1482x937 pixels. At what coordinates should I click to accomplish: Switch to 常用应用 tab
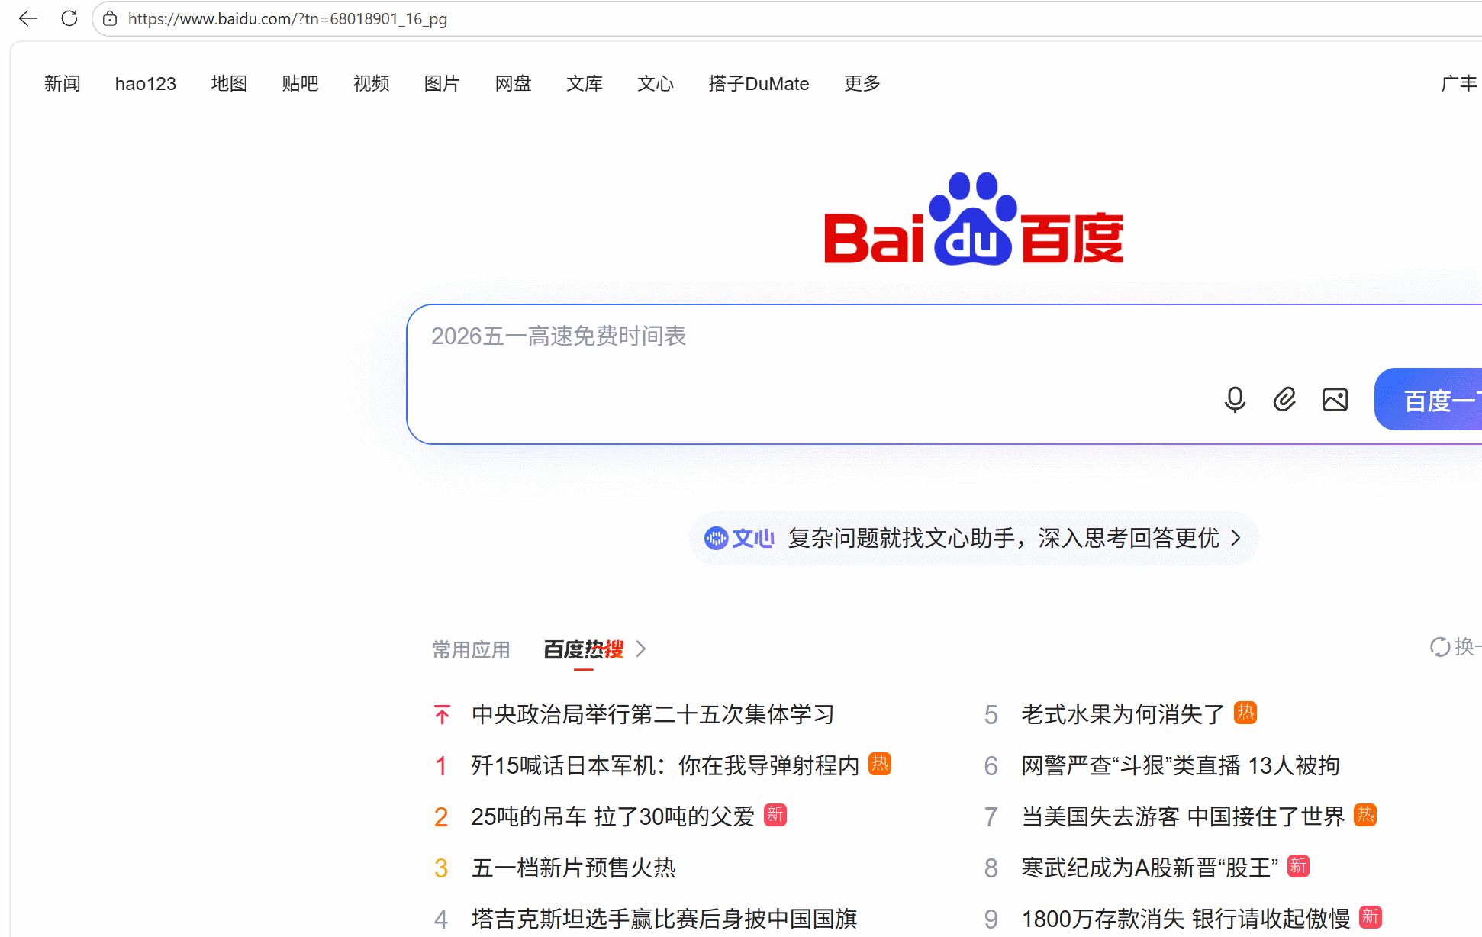[471, 649]
